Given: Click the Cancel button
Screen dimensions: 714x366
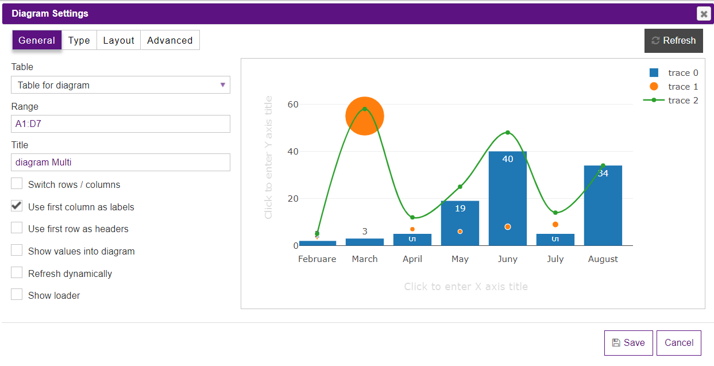Looking at the screenshot, I should point(678,342).
